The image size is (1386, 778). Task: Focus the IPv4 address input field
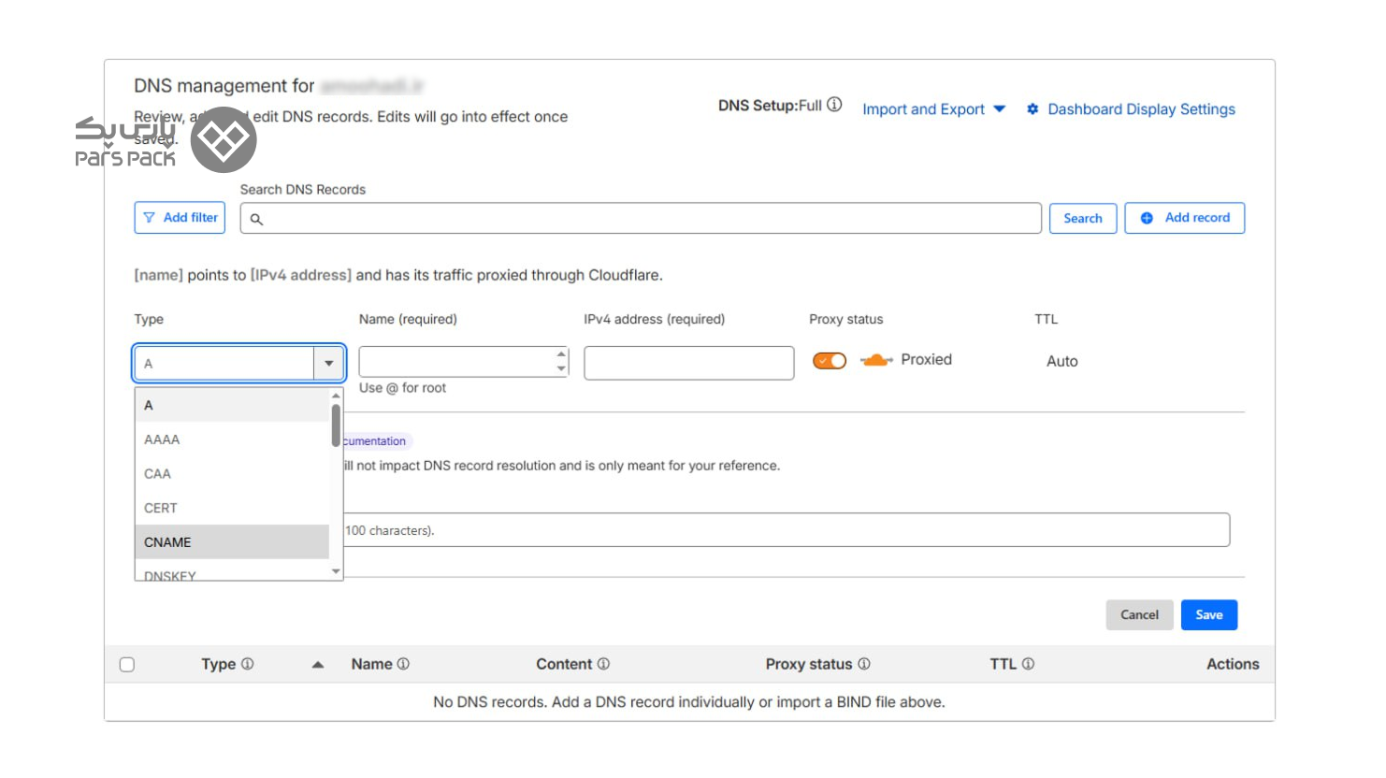pos(688,363)
